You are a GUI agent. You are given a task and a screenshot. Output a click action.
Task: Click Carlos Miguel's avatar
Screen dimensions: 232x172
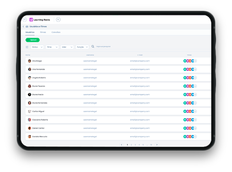click(x=30, y=111)
